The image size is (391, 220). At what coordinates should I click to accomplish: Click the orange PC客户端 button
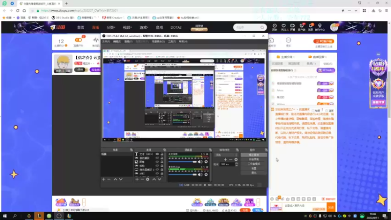[324, 41]
